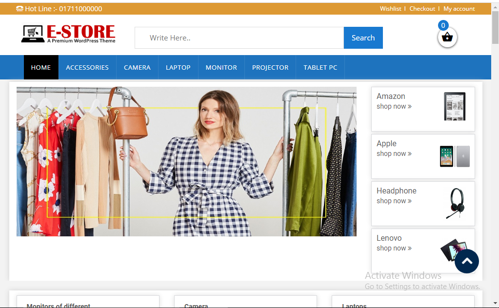The width and height of the screenshot is (499, 308).
Task: Open the shopping cart basket icon
Action: pyautogui.click(x=447, y=38)
